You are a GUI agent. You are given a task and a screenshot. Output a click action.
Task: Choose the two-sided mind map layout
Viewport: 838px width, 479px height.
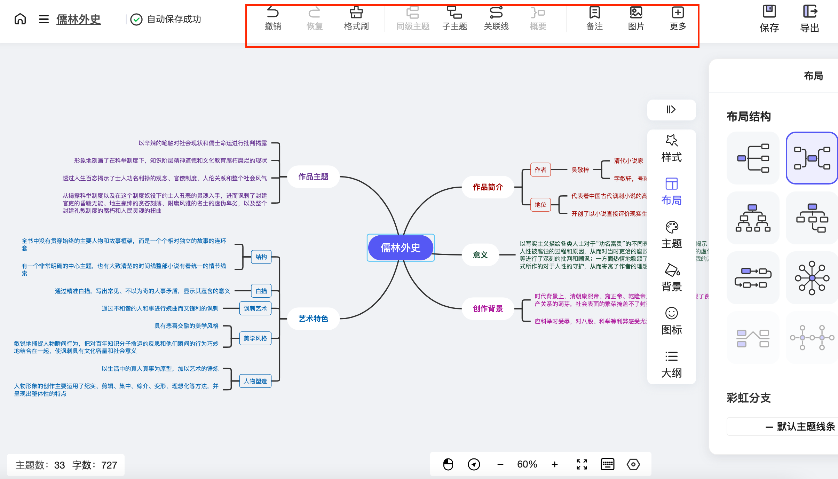[x=812, y=158]
